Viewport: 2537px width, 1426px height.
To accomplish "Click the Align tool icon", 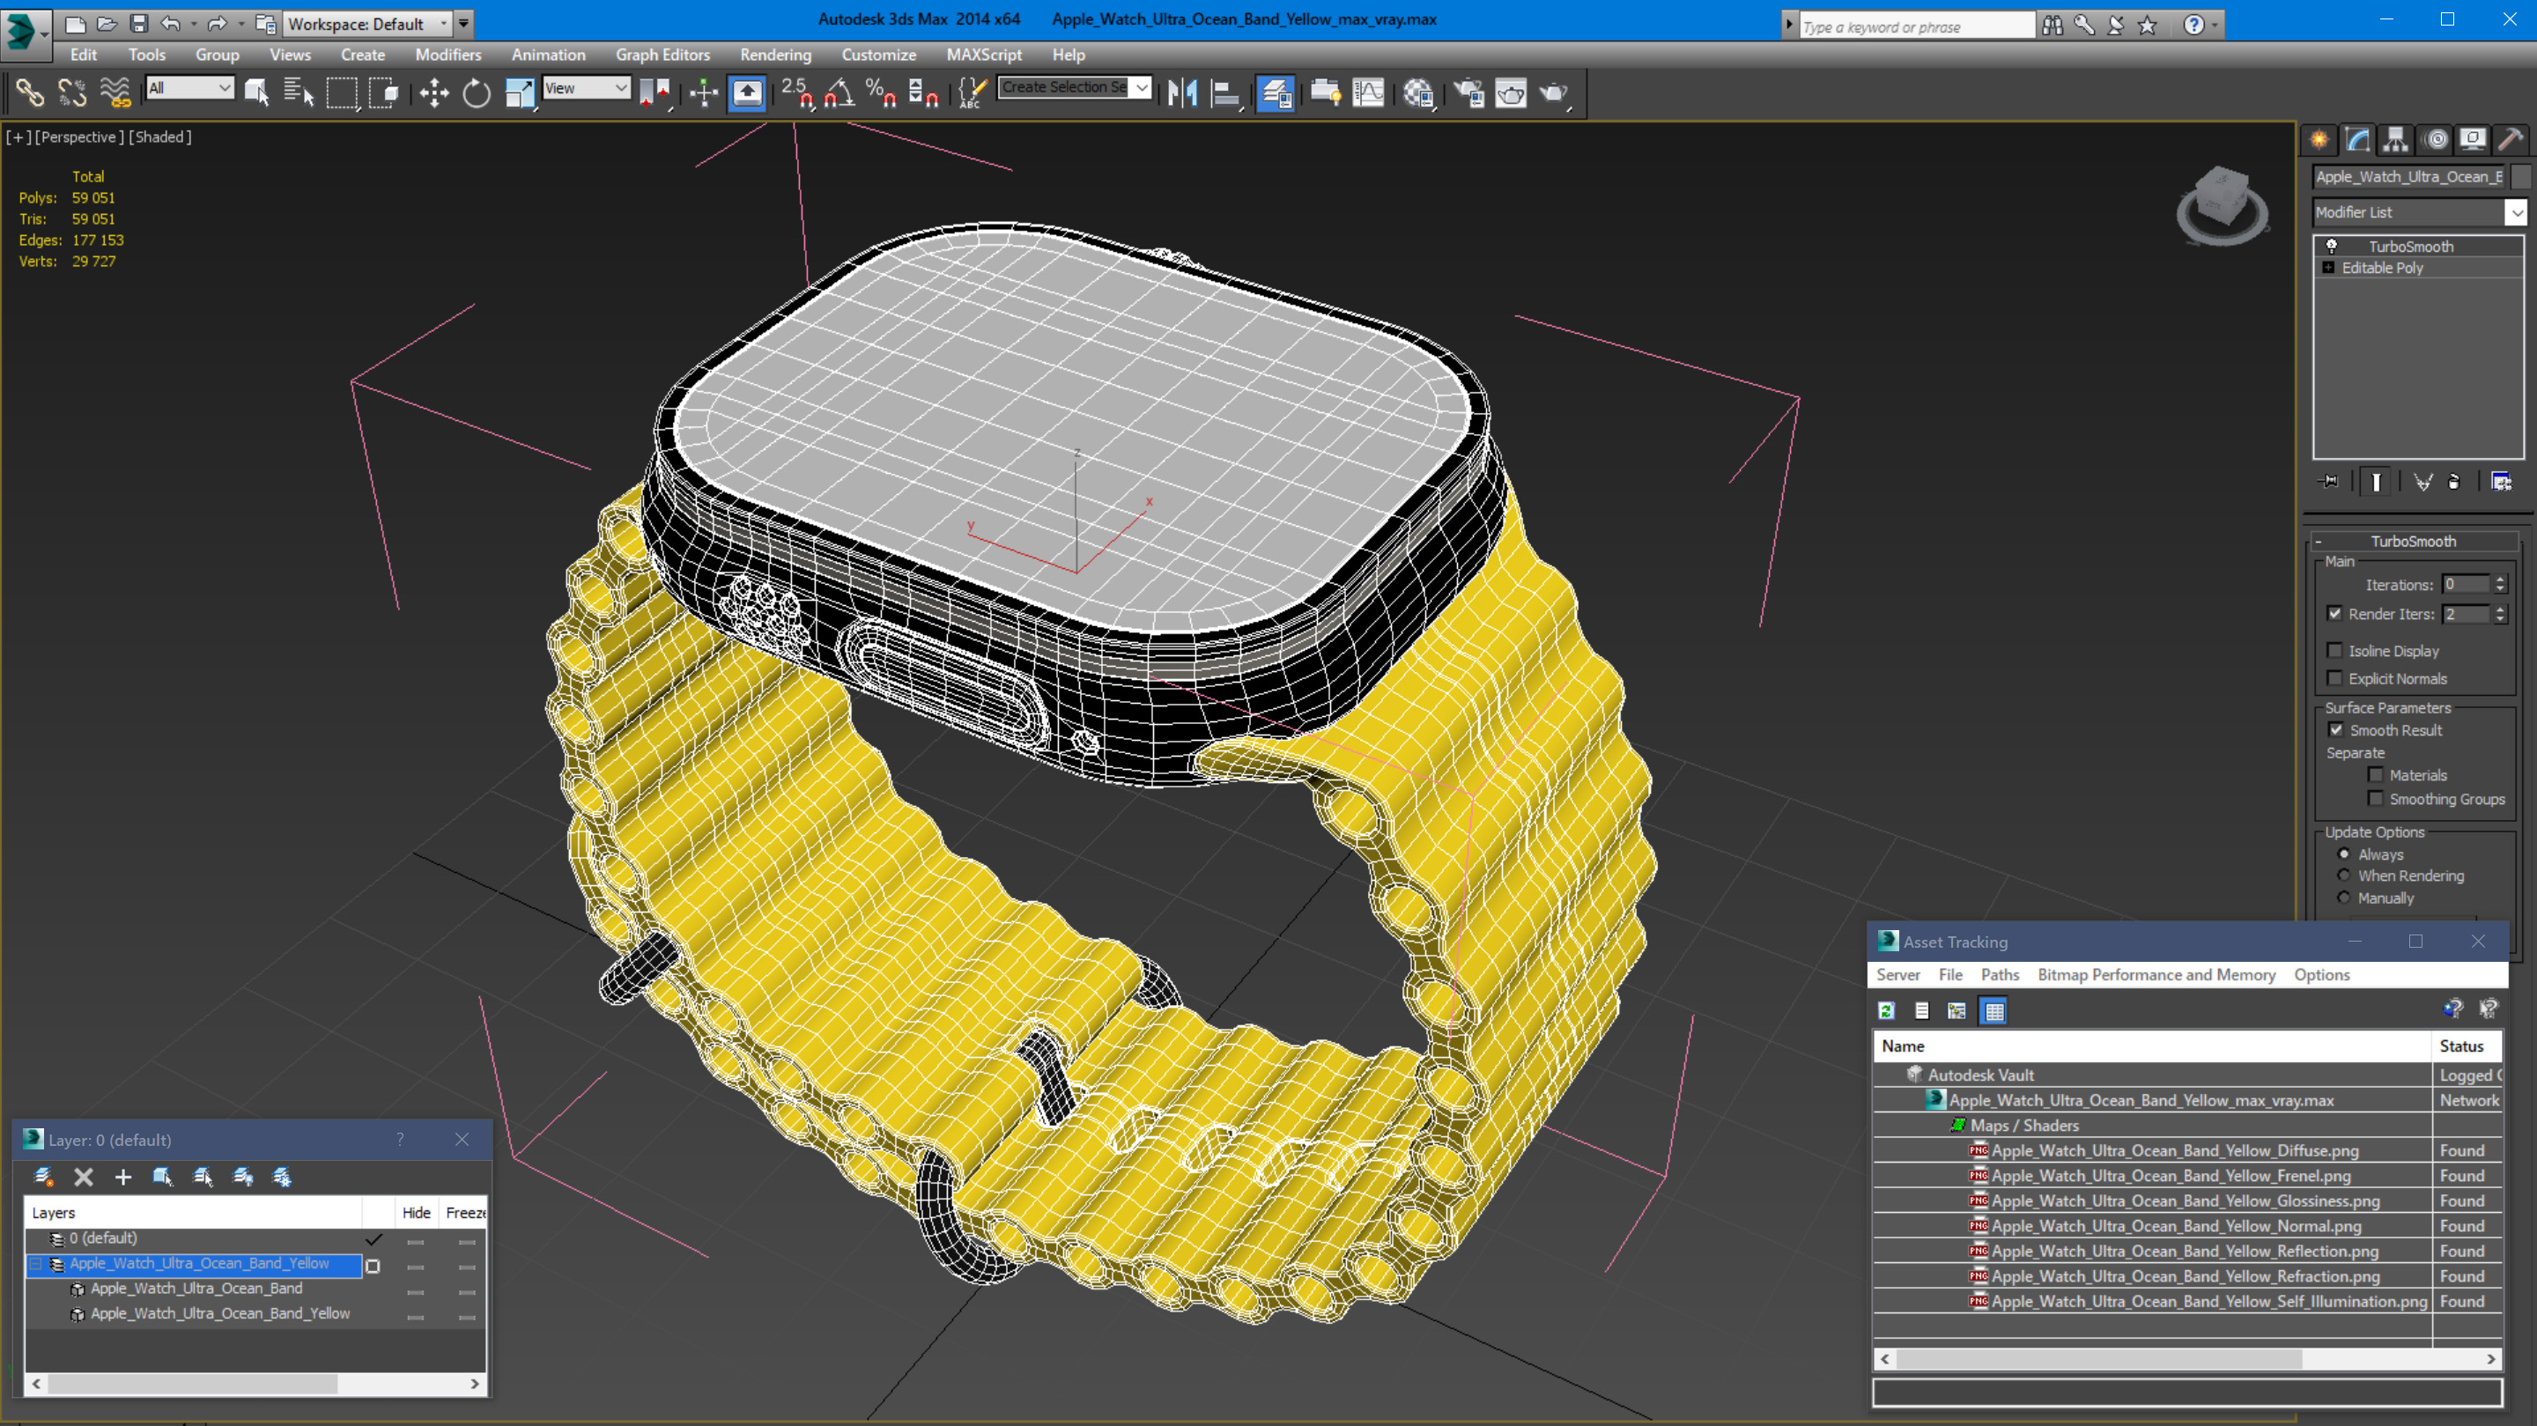I will [1224, 93].
